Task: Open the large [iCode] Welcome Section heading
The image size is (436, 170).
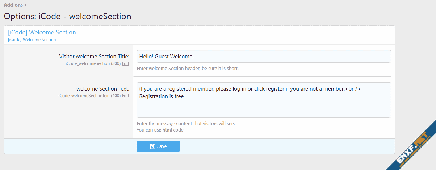Action: click(42, 32)
